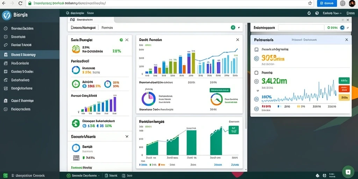Click the blue button in browser toolbar
The height and width of the screenshot is (179, 358).
[327, 3]
